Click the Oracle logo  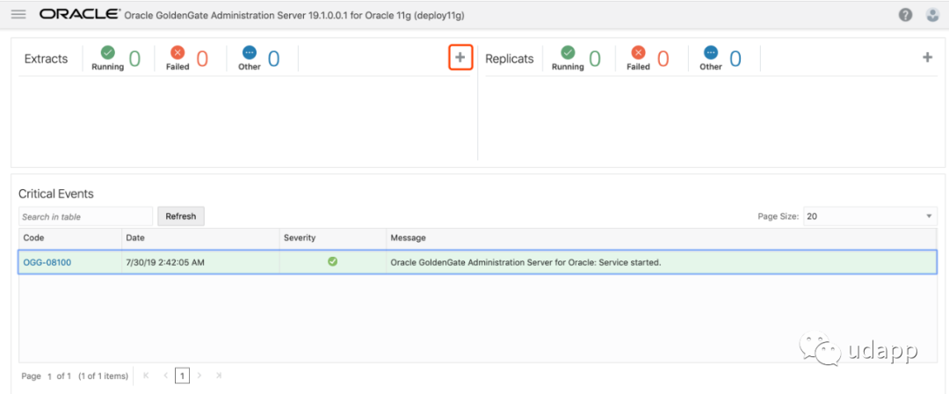(77, 15)
